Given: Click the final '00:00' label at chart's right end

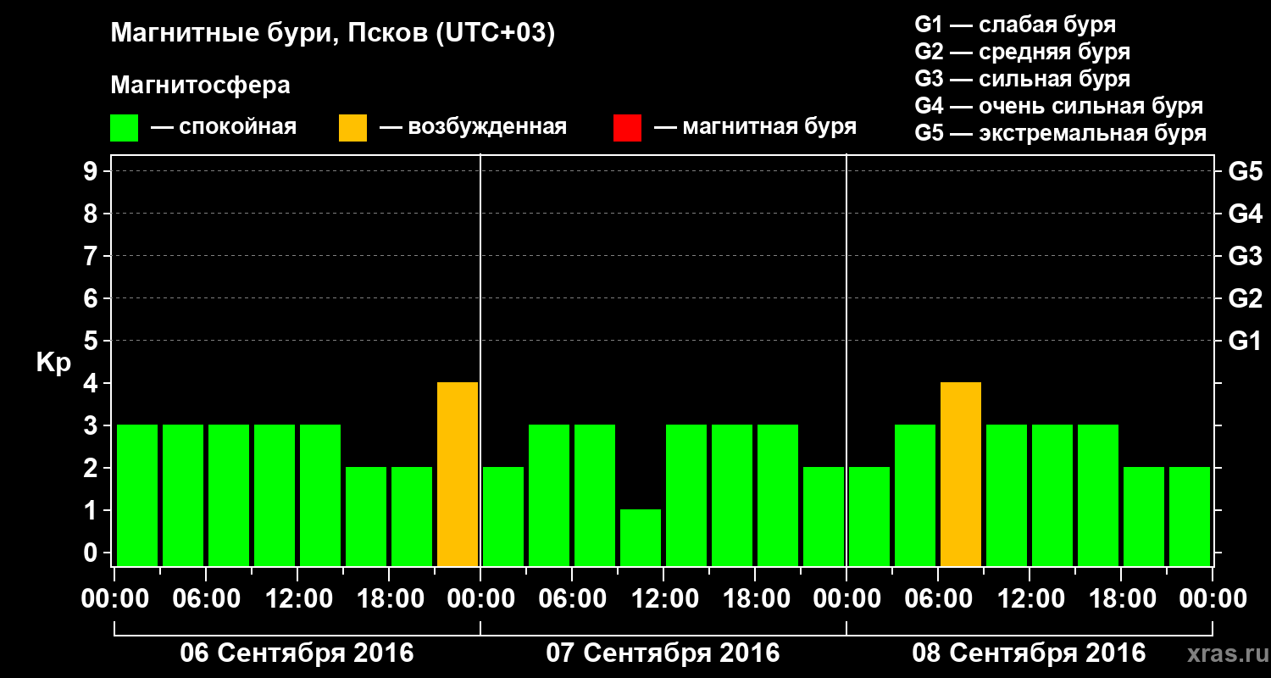Looking at the screenshot, I should [x=1213, y=599].
